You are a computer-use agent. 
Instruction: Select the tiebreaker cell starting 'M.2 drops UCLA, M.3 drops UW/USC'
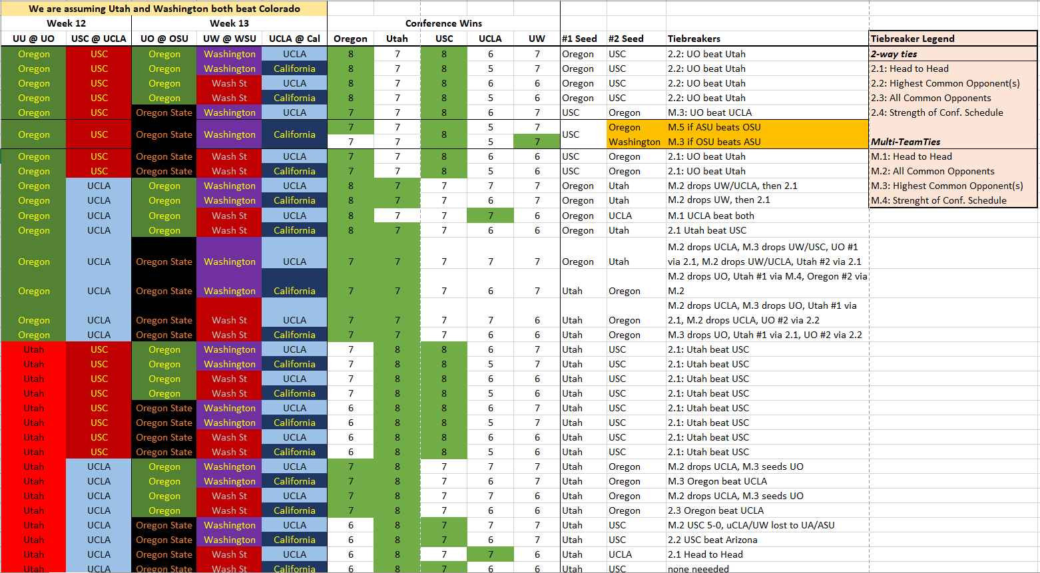click(767, 254)
